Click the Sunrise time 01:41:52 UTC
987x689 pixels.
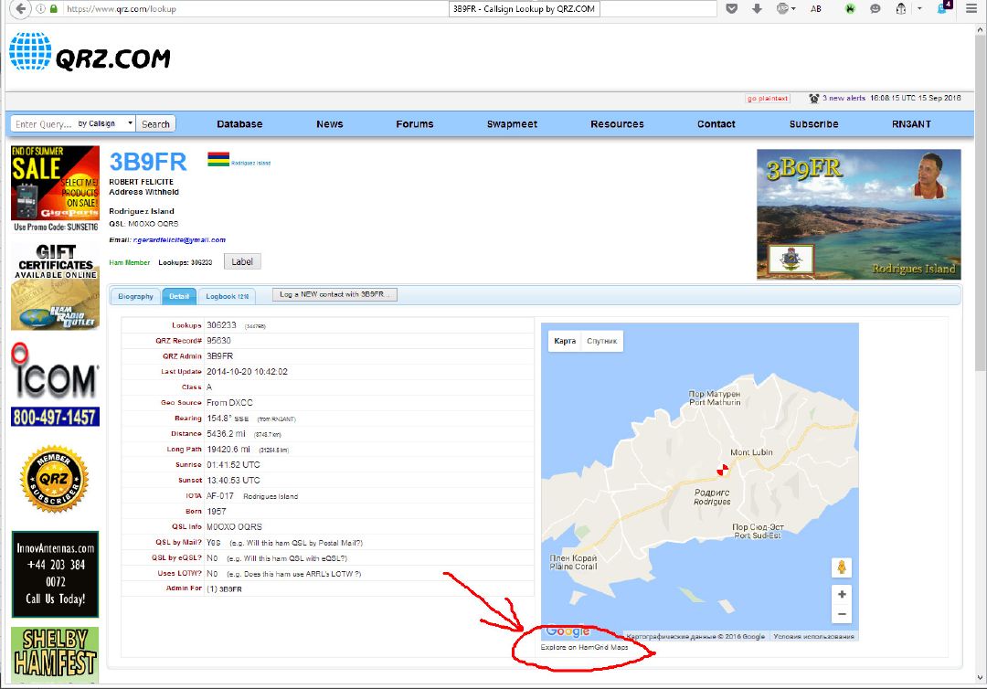[234, 465]
